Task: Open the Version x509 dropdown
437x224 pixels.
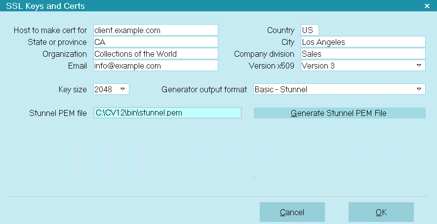Action: click(x=363, y=66)
